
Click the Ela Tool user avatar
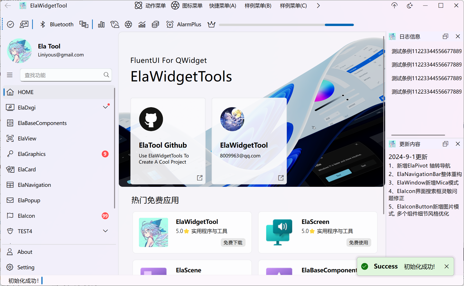click(20, 51)
